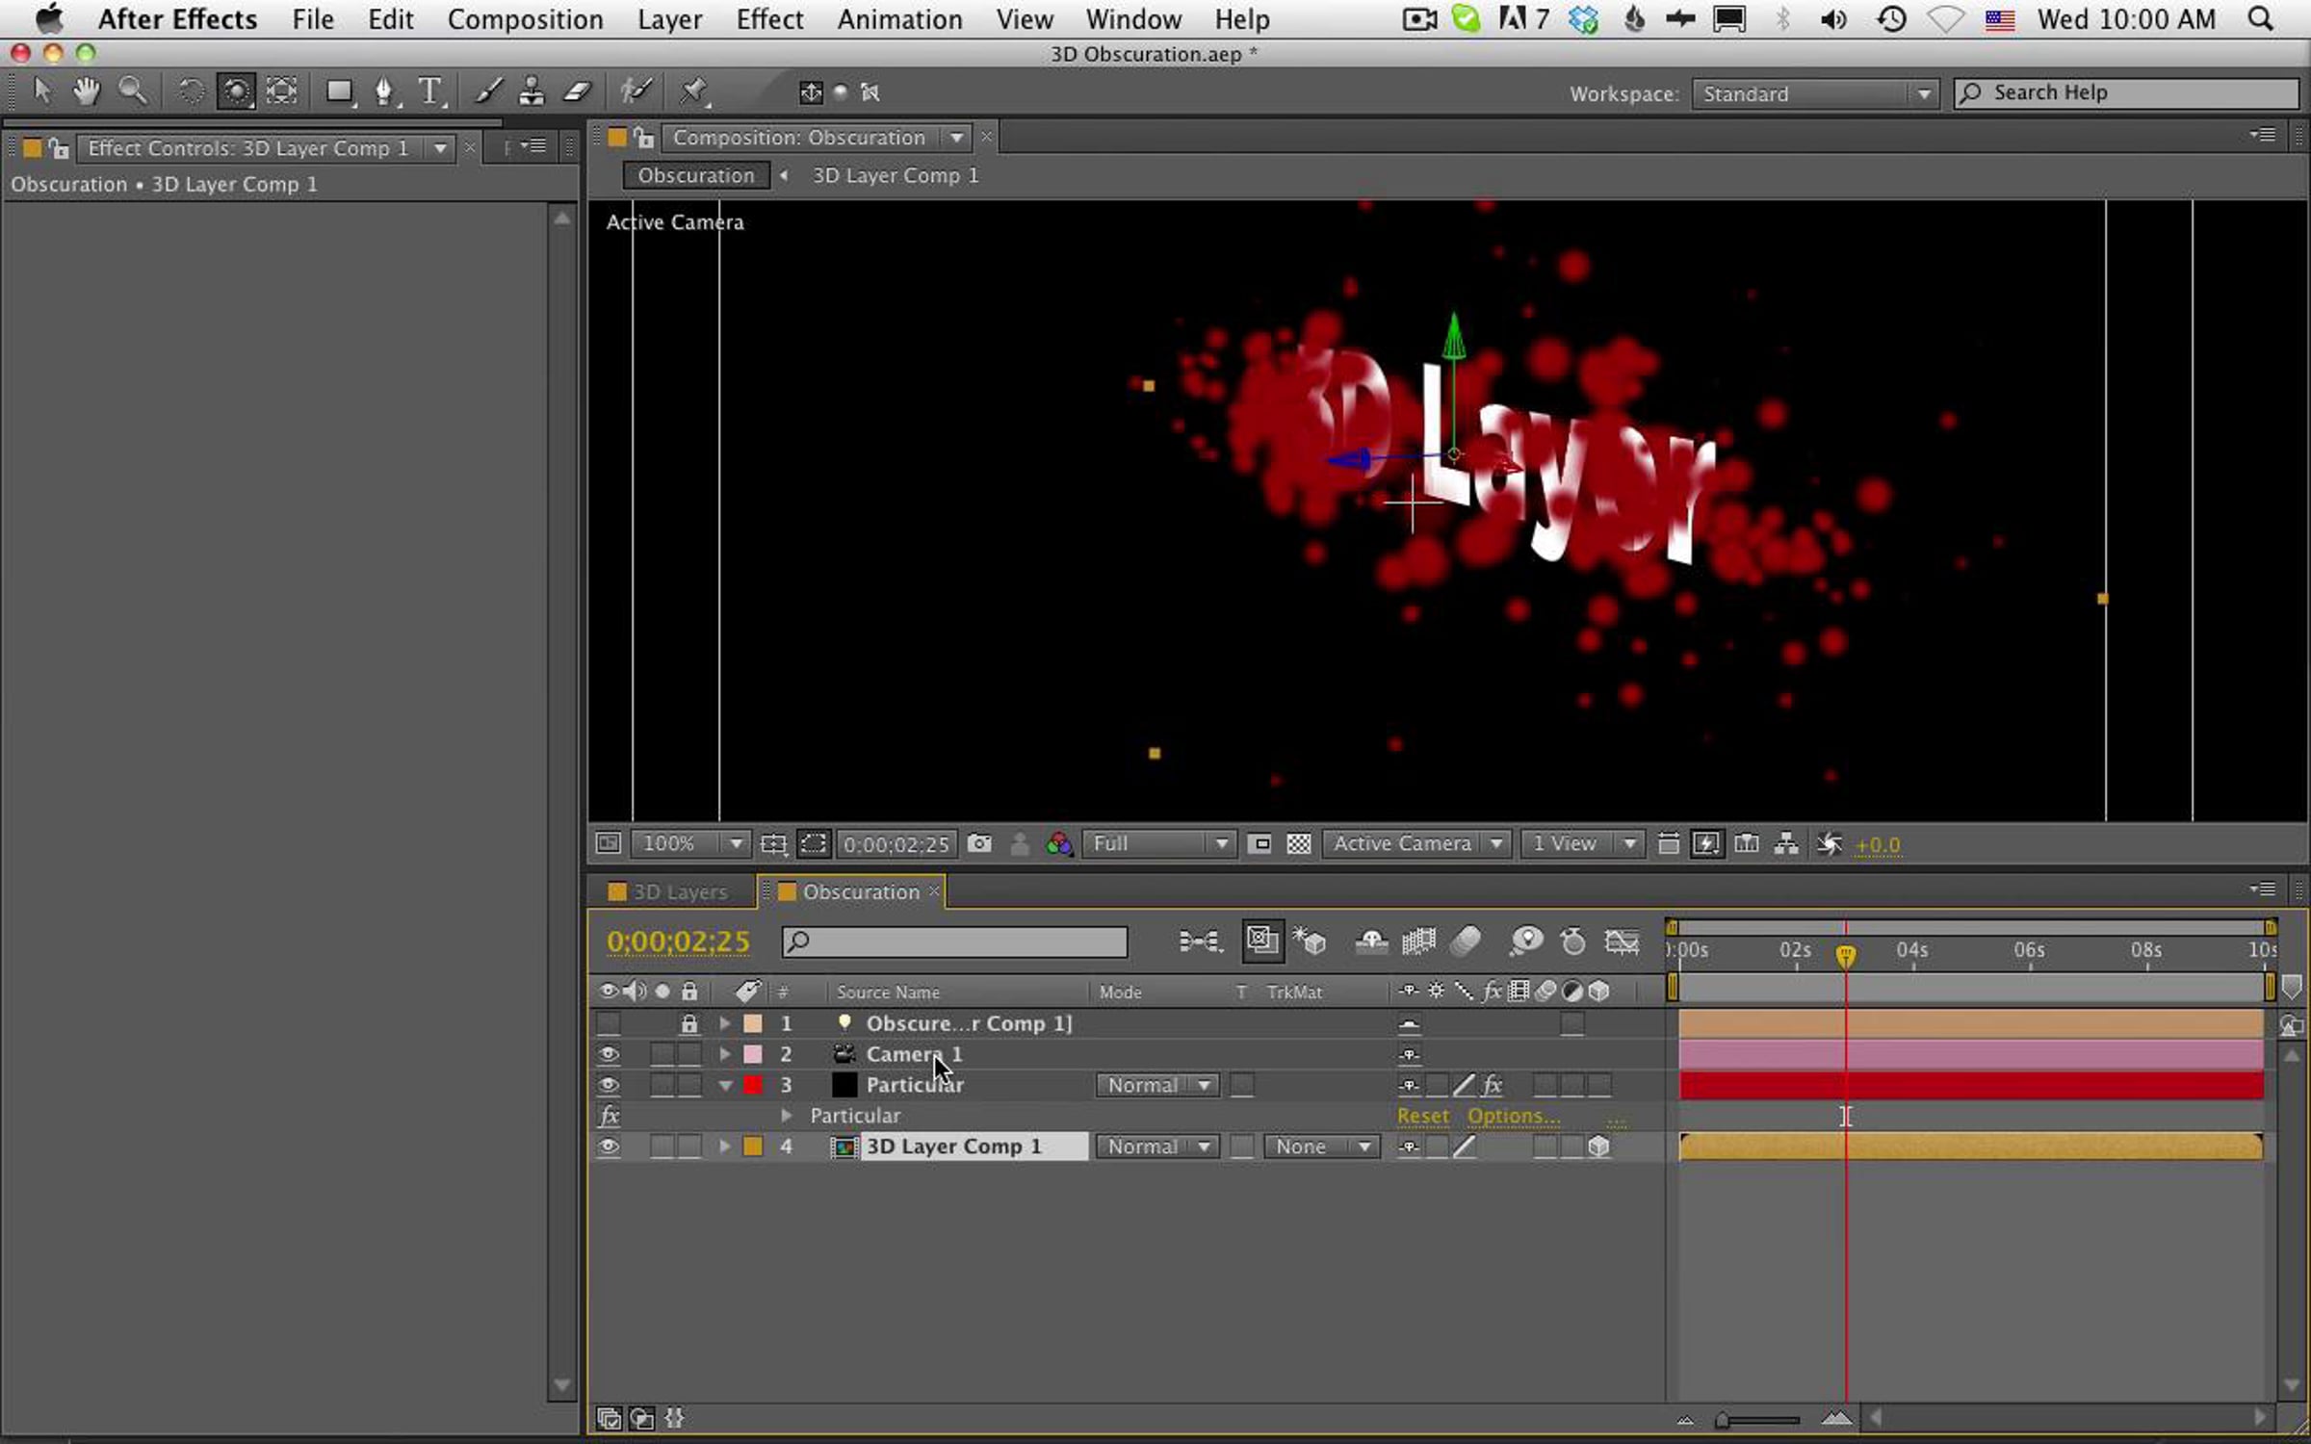Open the Workspace Standard dropdown
The width and height of the screenshot is (2311, 1444).
coord(1815,93)
